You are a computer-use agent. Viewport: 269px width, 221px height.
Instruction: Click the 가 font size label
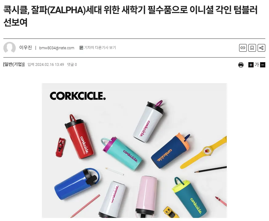[257, 65]
